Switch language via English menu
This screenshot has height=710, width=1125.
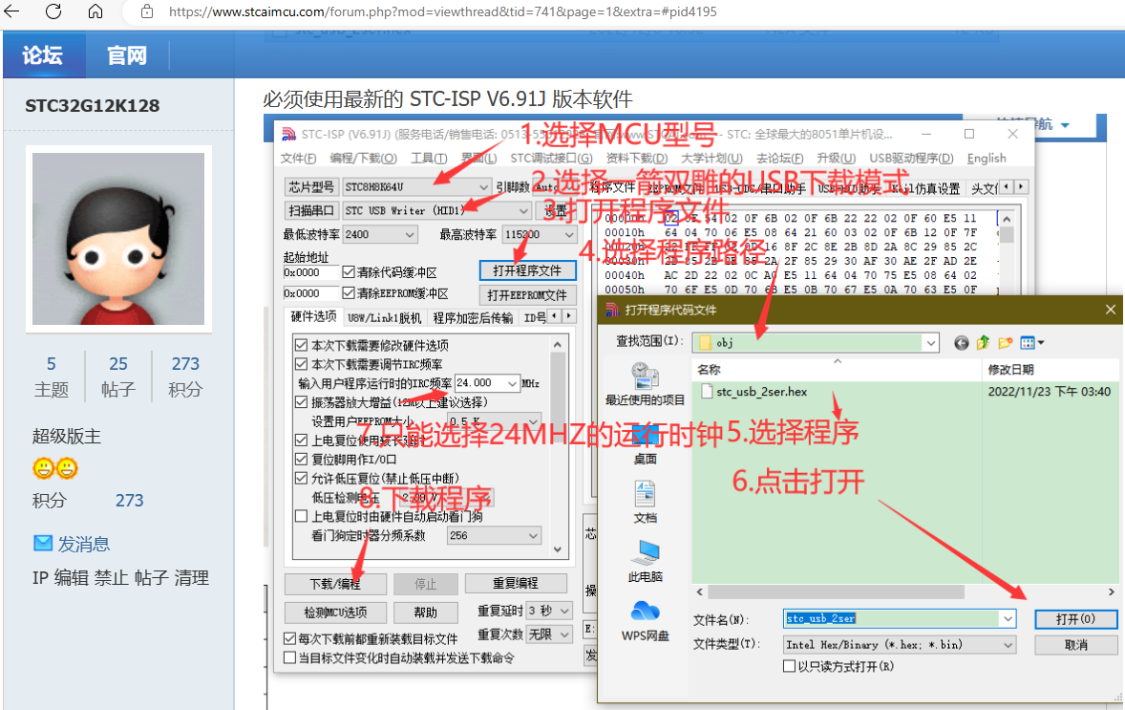[987, 158]
